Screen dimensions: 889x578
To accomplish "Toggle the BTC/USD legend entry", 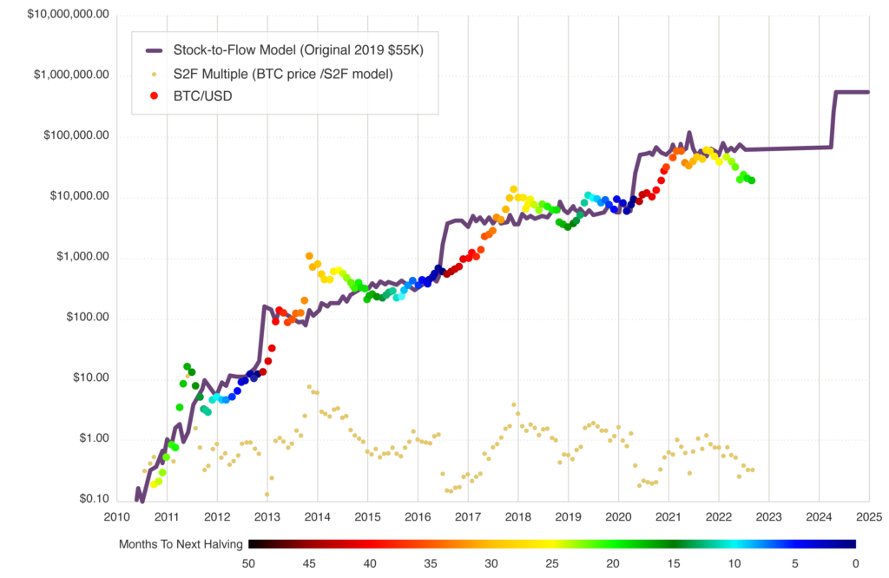I will click(x=191, y=95).
